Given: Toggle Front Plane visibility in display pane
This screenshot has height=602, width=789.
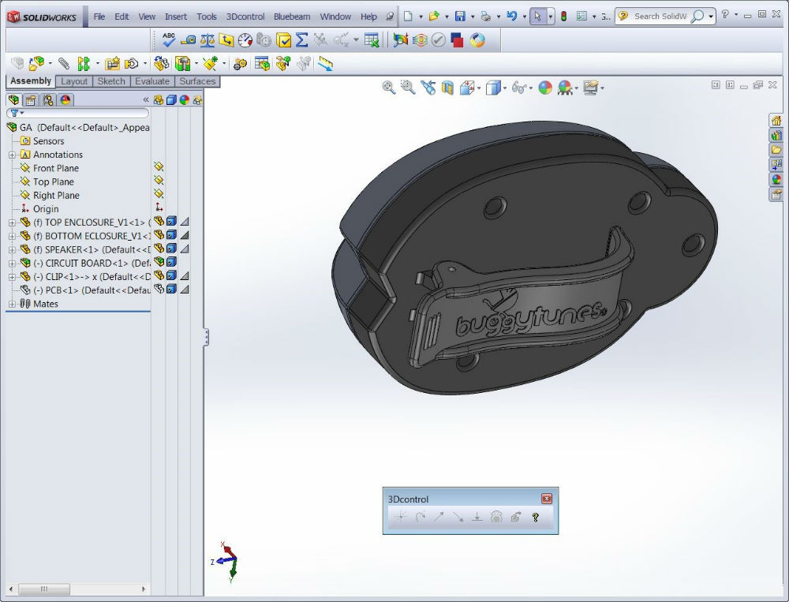Looking at the screenshot, I should (159, 167).
